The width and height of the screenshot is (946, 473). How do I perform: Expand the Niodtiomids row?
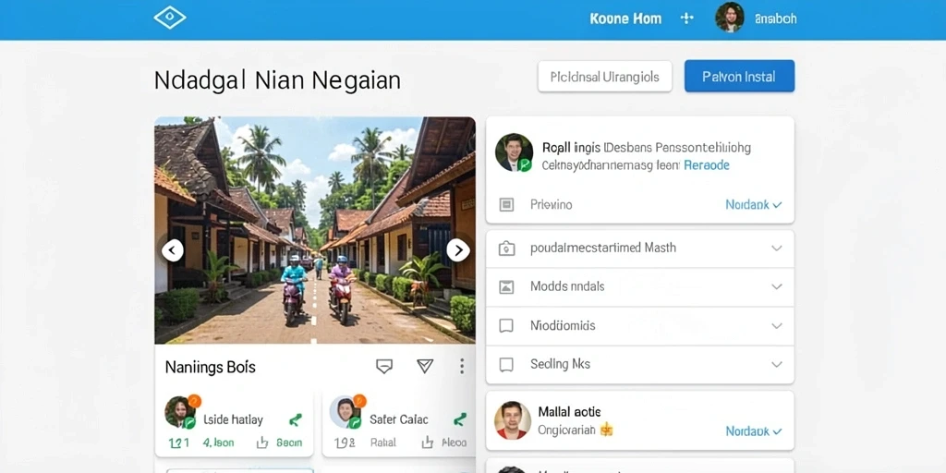click(639, 326)
